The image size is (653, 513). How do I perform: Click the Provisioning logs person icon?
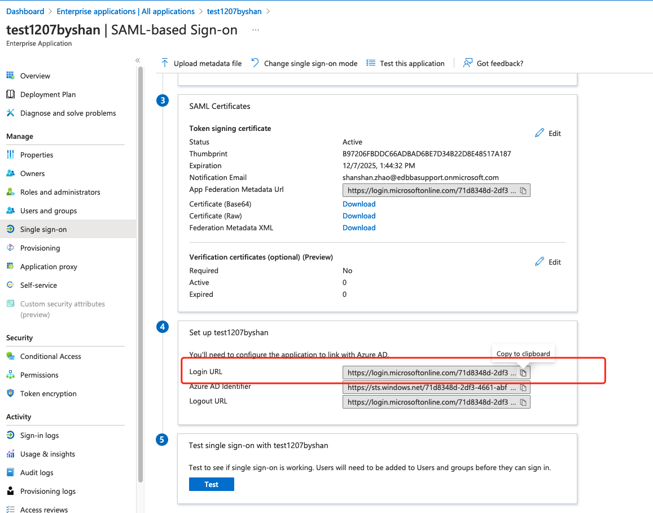[10, 491]
